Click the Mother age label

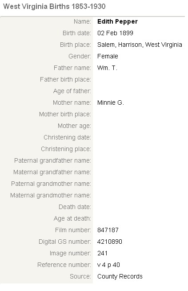coord(74,126)
